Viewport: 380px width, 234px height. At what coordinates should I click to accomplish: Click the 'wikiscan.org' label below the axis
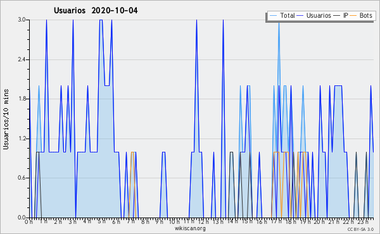(x=190, y=228)
